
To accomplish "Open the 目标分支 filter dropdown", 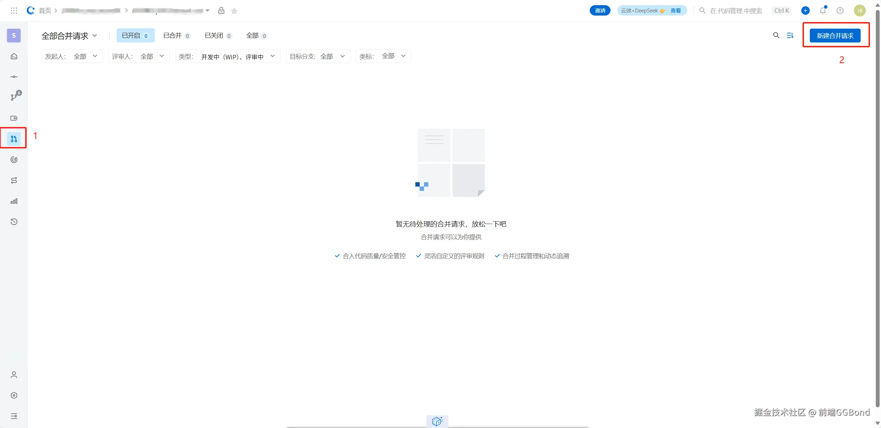I will pyautogui.click(x=318, y=56).
